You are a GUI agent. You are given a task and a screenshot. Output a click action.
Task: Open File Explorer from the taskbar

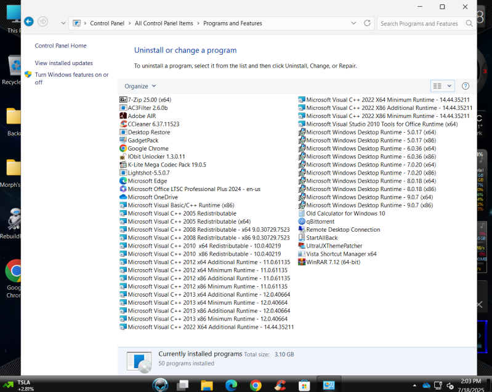click(207, 385)
